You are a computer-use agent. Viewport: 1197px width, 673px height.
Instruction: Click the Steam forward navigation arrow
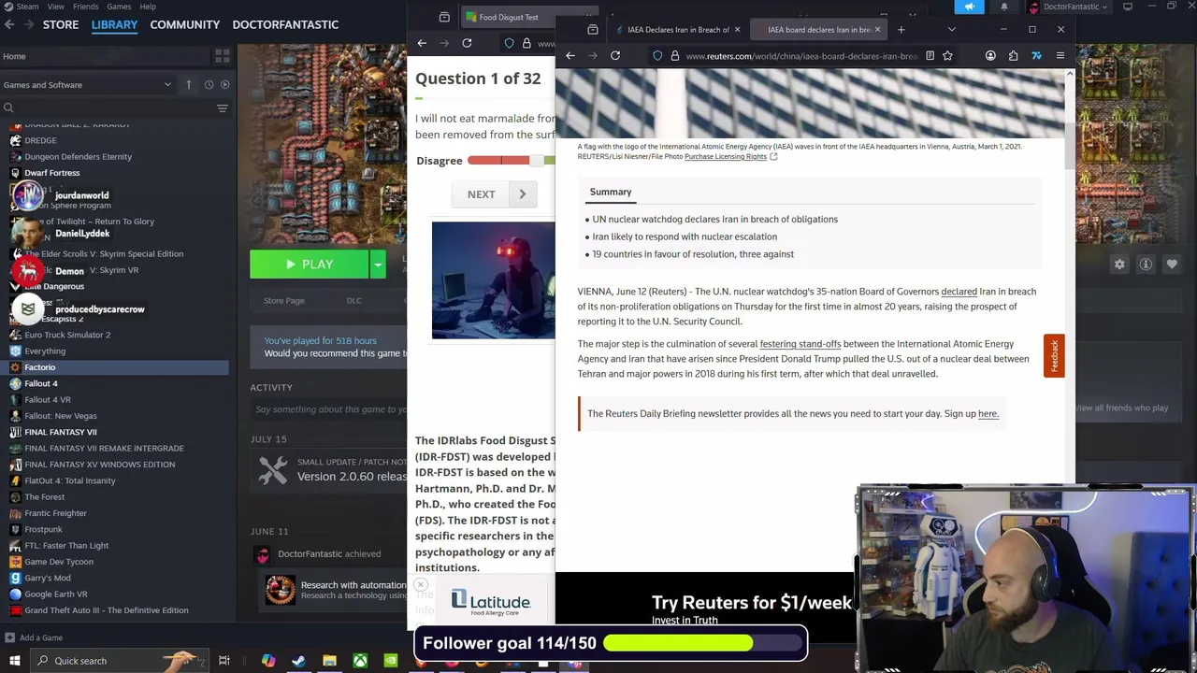(x=28, y=24)
